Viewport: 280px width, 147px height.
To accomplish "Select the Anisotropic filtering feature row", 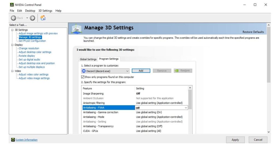I will pos(135,103).
